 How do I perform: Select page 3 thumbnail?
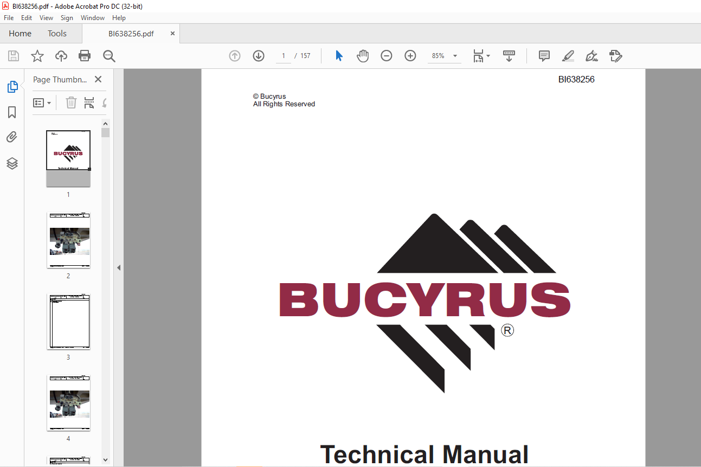click(x=68, y=322)
